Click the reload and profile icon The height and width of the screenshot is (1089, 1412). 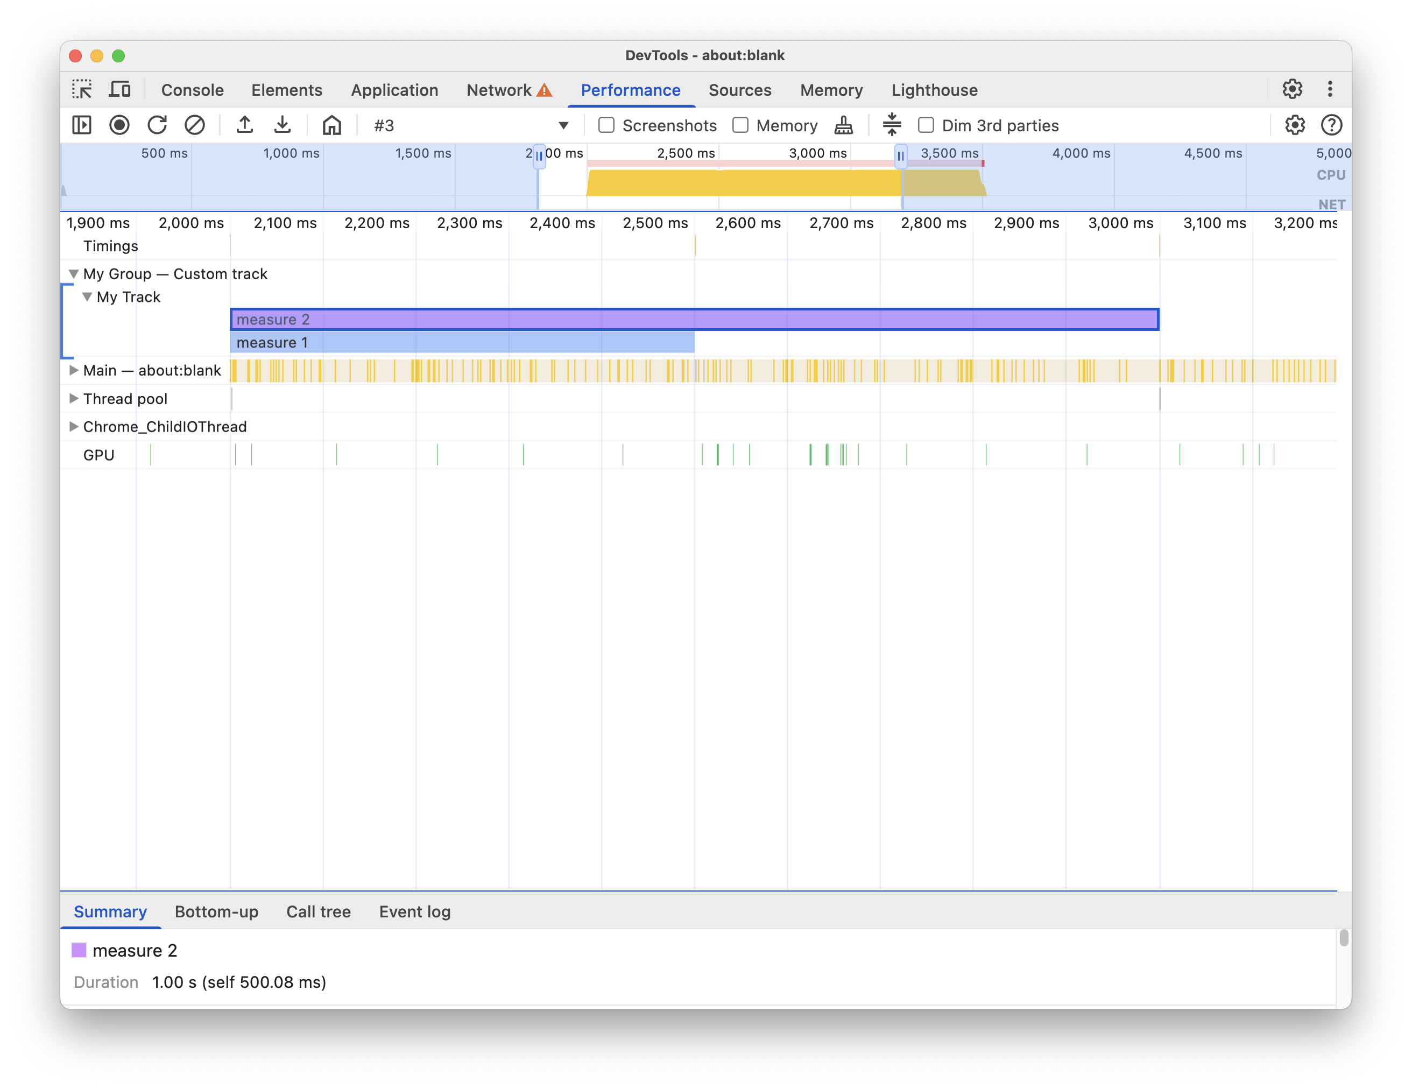click(x=157, y=124)
